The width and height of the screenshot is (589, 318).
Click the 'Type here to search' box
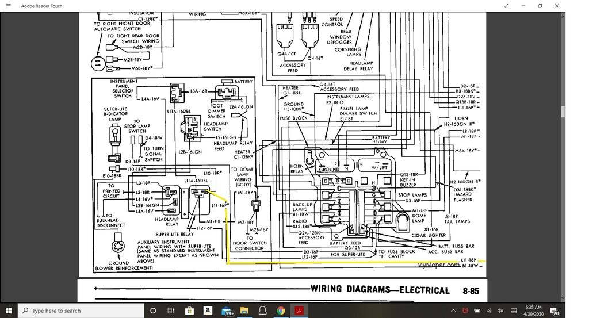81,311
